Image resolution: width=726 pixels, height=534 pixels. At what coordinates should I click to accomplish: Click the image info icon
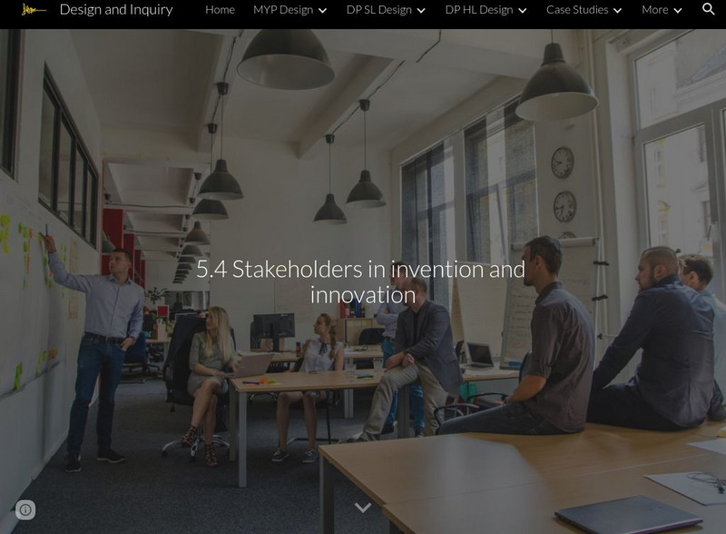pyautogui.click(x=25, y=509)
